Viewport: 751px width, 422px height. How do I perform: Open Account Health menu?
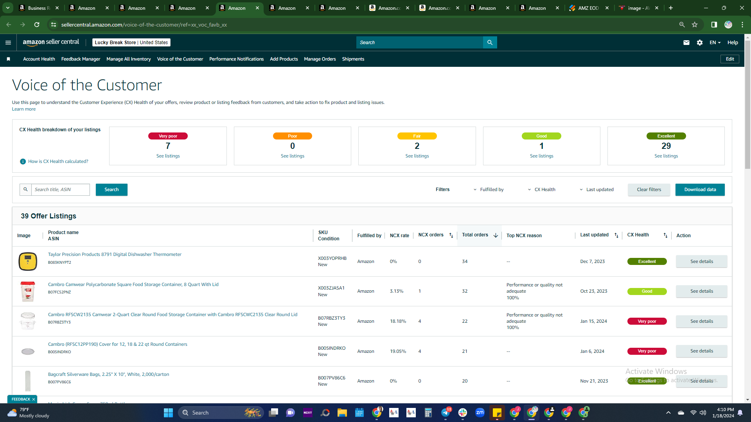[x=39, y=59]
